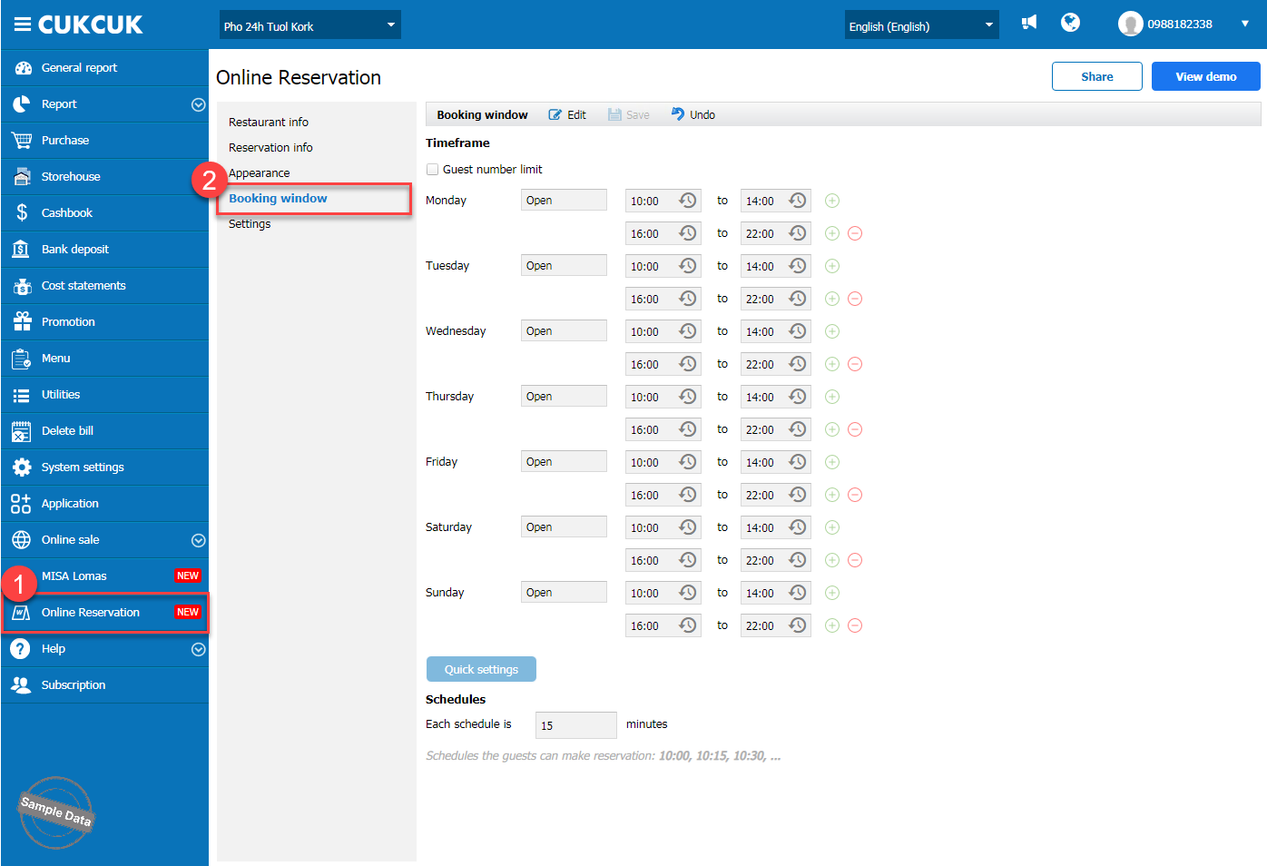Expand the Online sale sidebar menu
This screenshot has height=866, width=1267.
point(198,540)
